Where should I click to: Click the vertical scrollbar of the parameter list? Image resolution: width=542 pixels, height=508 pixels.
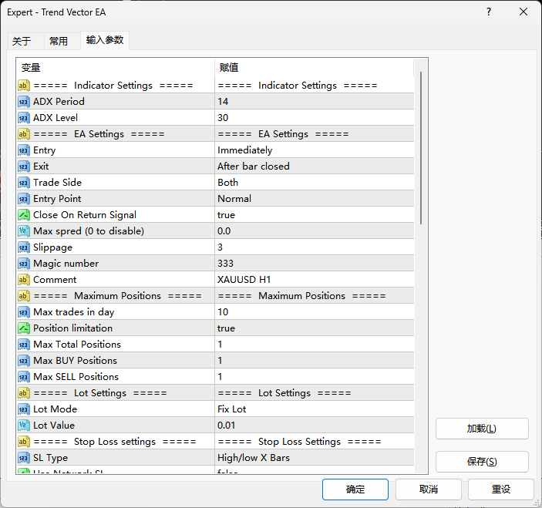coord(421,146)
